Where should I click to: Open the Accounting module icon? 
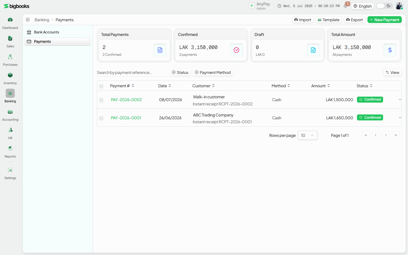coord(10,112)
